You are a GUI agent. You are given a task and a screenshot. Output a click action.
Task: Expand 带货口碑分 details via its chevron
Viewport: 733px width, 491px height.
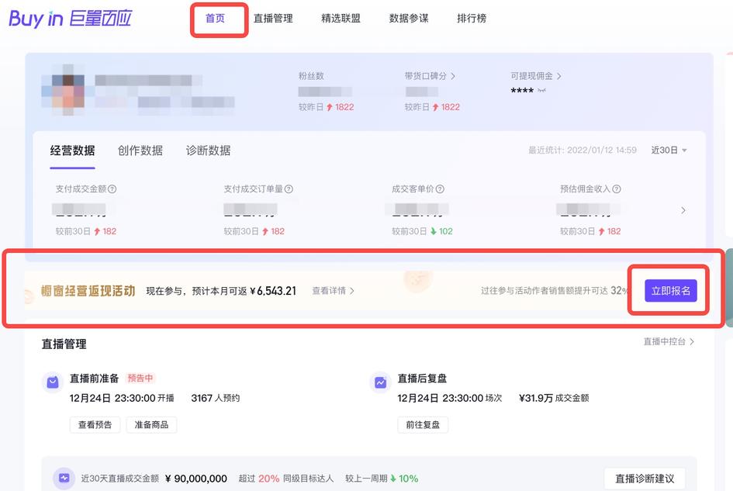tap(454, 74)
